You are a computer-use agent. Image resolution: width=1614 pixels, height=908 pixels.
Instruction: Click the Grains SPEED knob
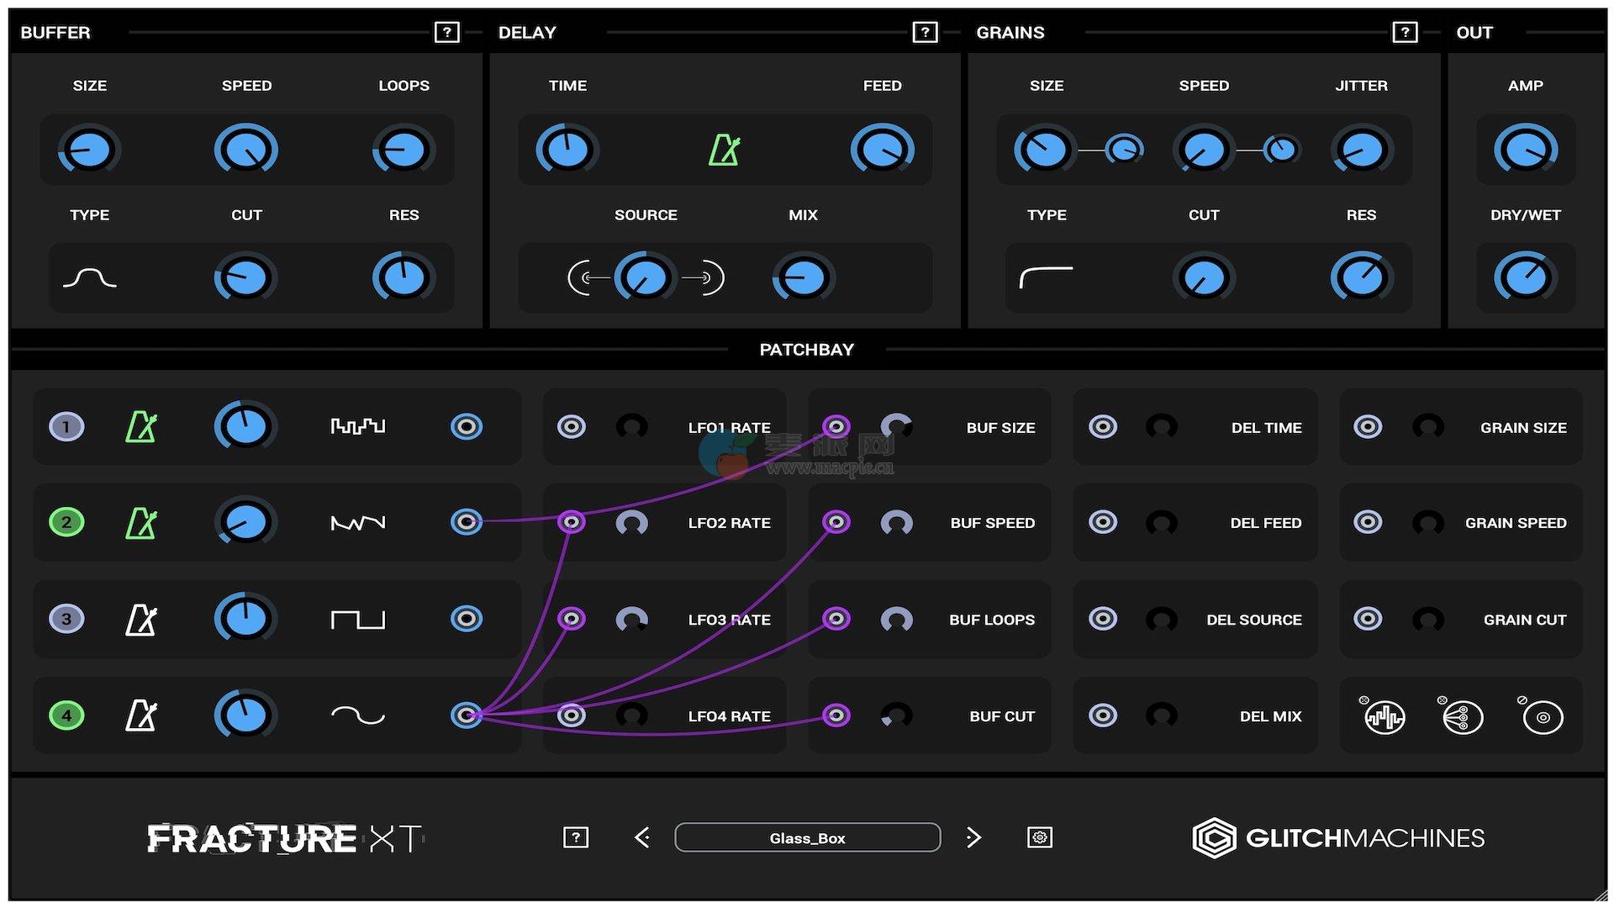click(x=1204, y=150)
